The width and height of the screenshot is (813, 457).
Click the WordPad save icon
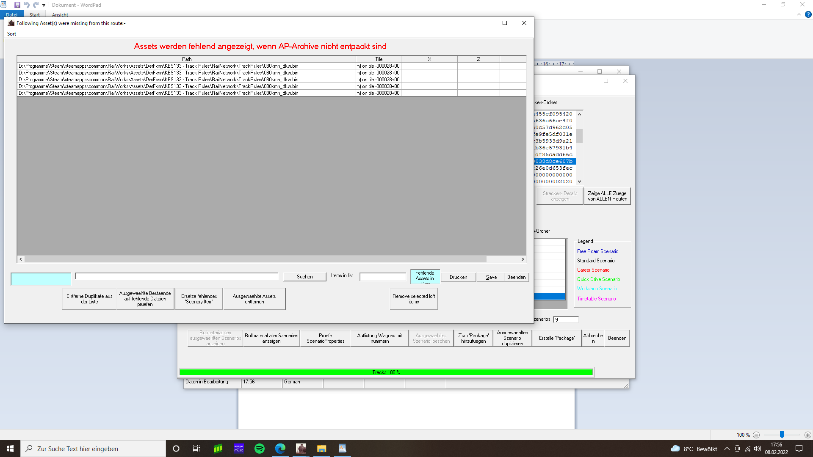click(x=17, y=5)
